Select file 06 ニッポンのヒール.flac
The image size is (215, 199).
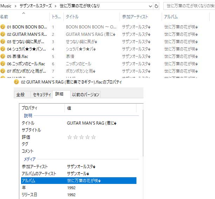click(x=26, y=64)
